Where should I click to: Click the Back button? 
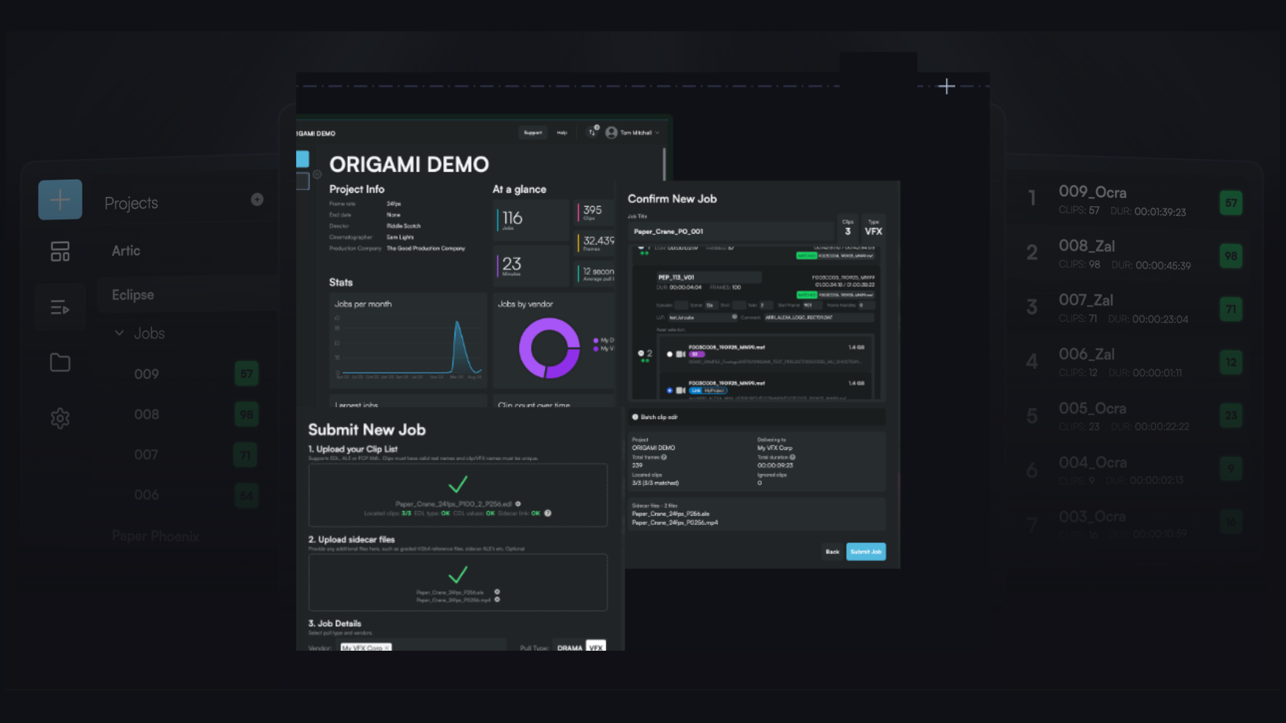(832, 551)
